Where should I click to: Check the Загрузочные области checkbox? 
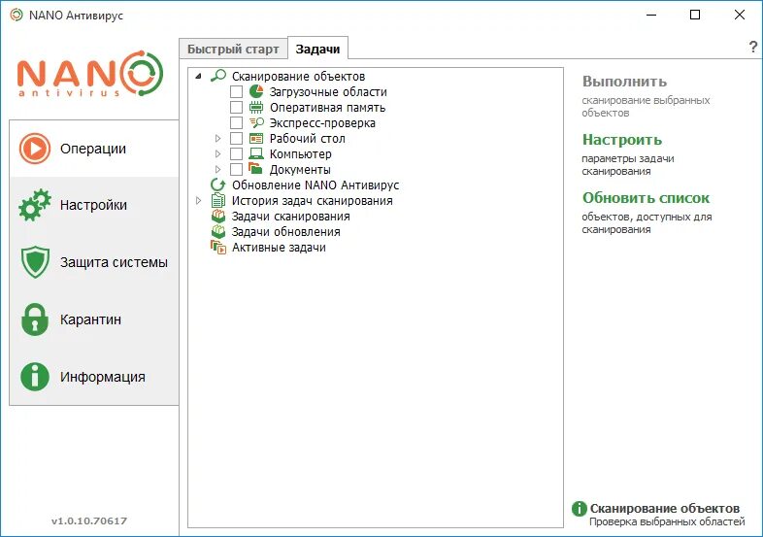tap(236, 91)
